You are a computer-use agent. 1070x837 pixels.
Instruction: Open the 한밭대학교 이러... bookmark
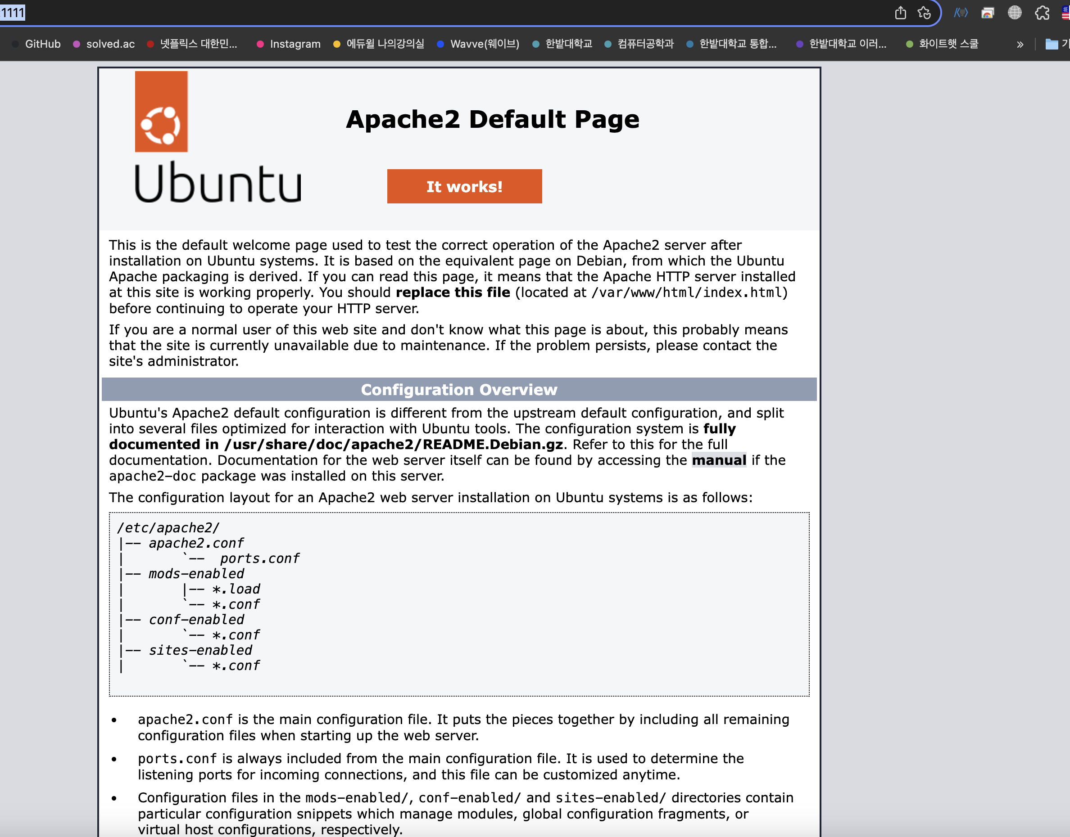pos(842,44)
